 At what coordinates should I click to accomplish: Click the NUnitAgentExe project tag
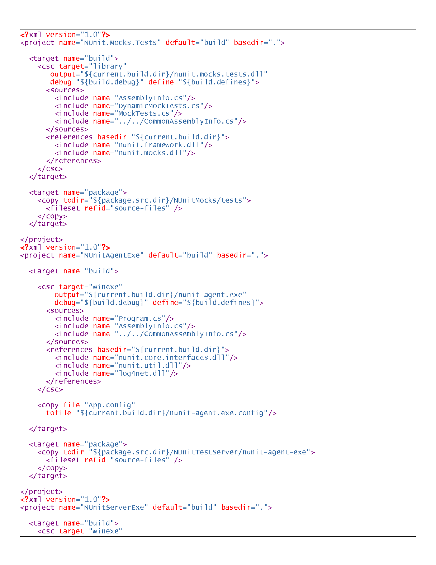144,255
